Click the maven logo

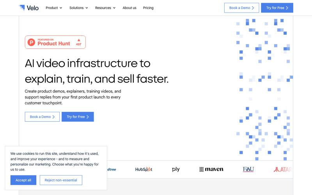(x=211, y=169)
